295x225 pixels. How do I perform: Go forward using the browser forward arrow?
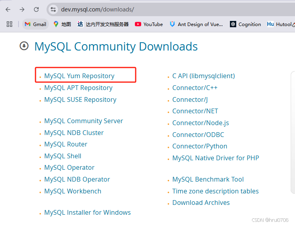22,9
